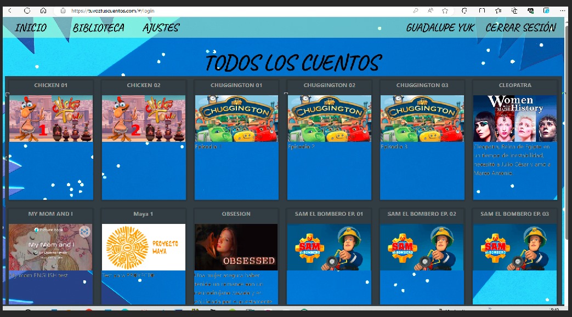The height and width of the screenshot is (317, 572).
Task: Select the CHUGGINGTON 01 card title
Action: (x=236, y=85)
